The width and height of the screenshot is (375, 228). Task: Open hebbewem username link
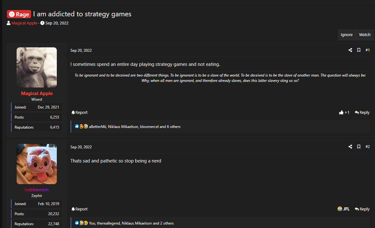(37, 190)
